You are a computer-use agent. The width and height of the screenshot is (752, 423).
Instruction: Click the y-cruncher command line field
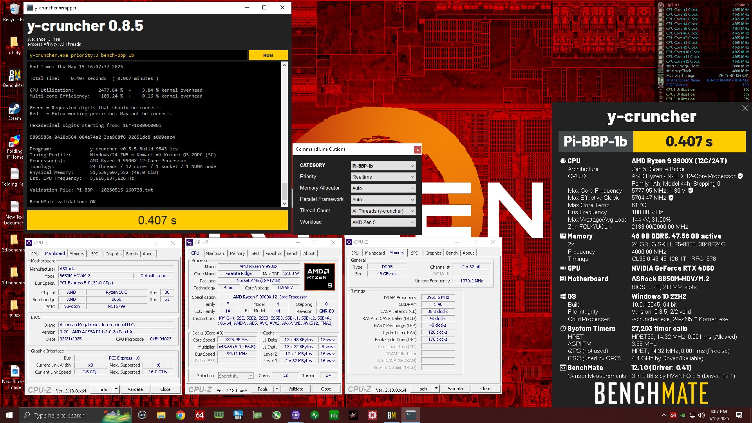137,55
